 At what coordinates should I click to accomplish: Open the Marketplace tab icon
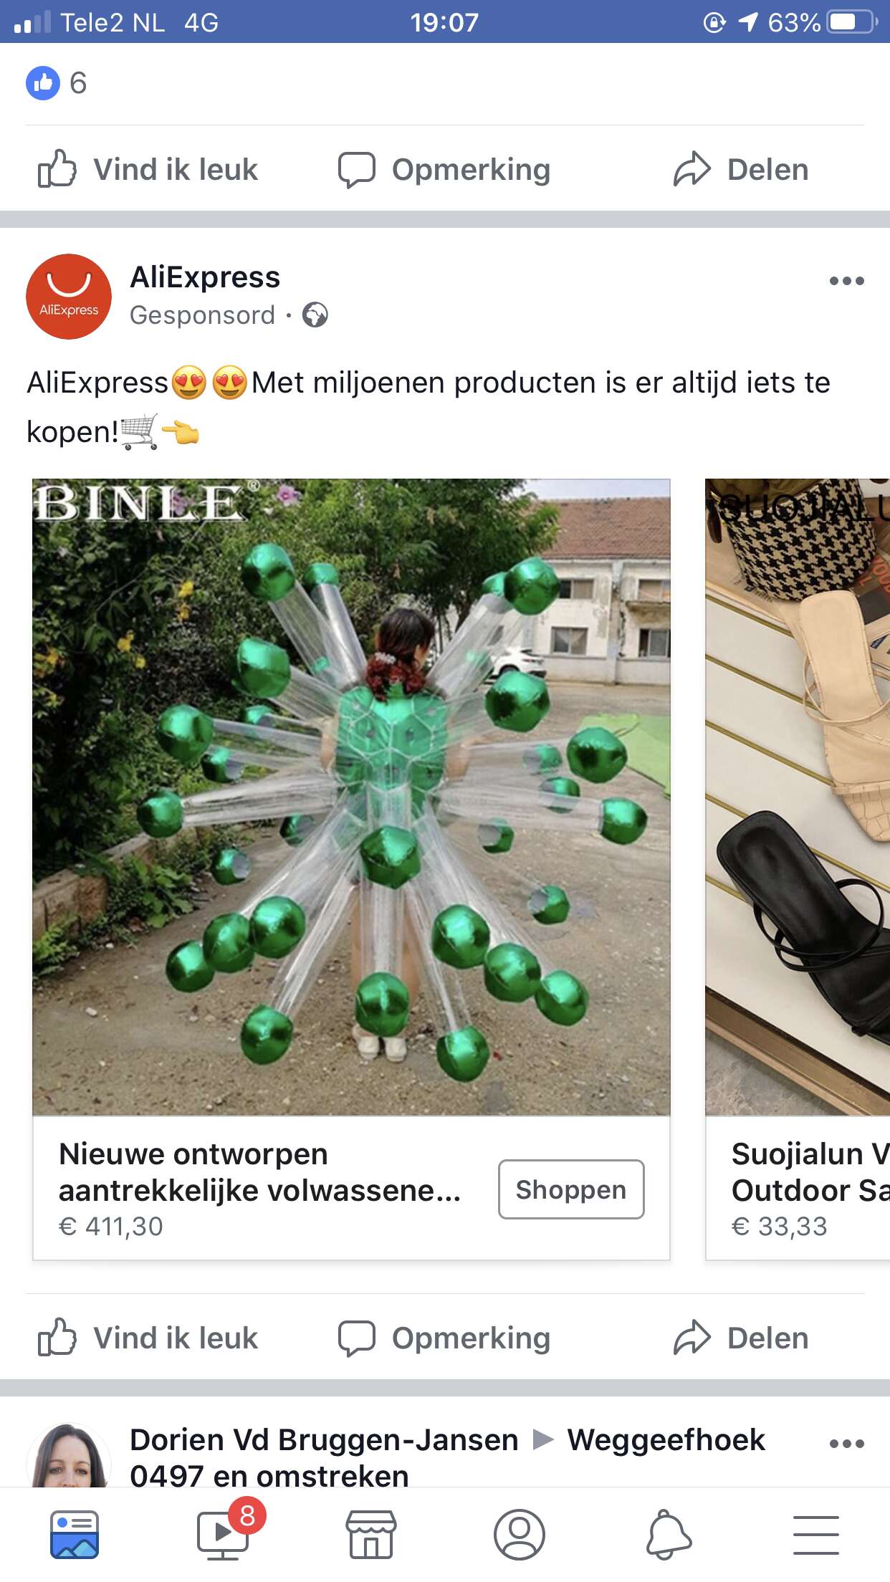[371, 1535]
